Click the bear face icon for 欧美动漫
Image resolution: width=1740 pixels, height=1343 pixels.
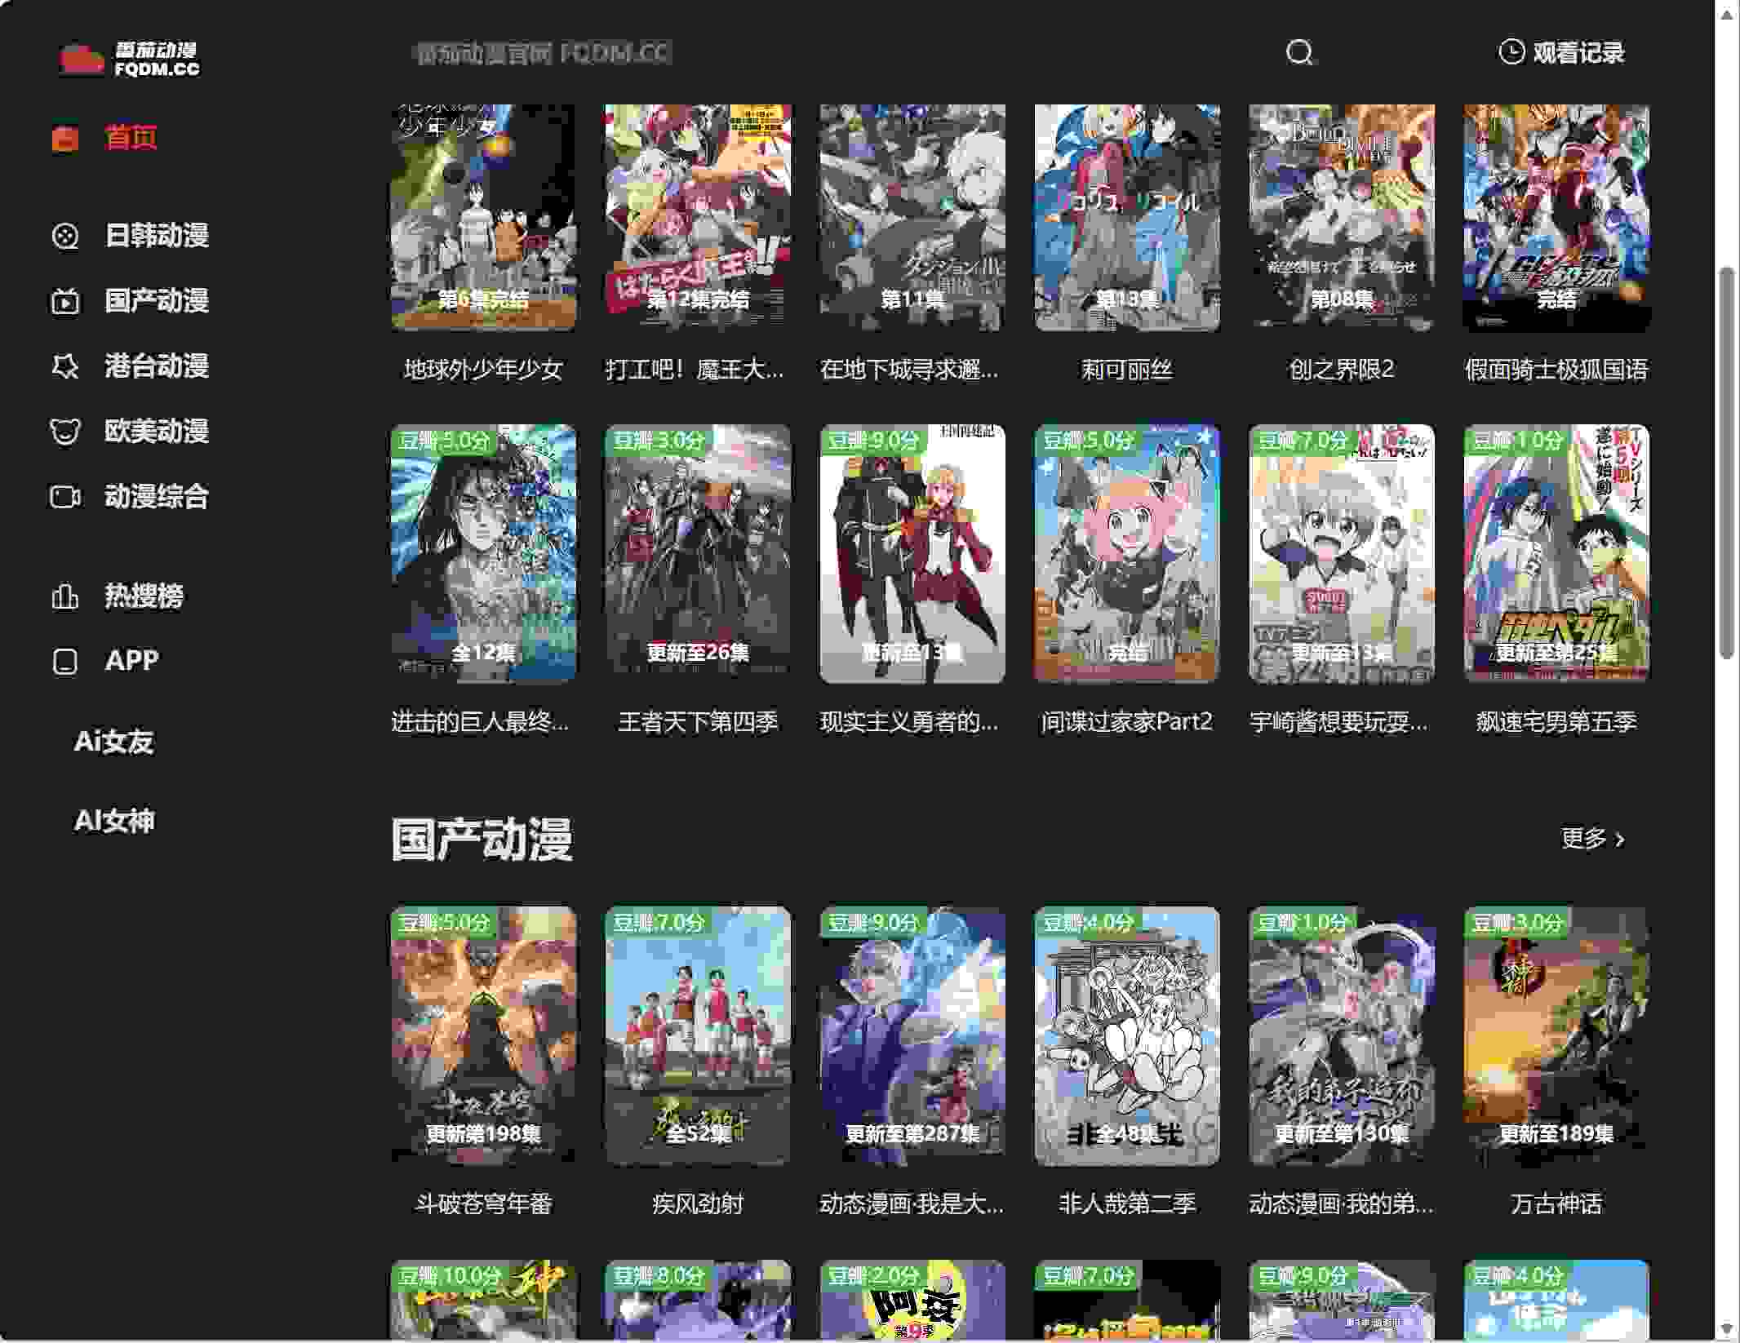click(65, 432)
